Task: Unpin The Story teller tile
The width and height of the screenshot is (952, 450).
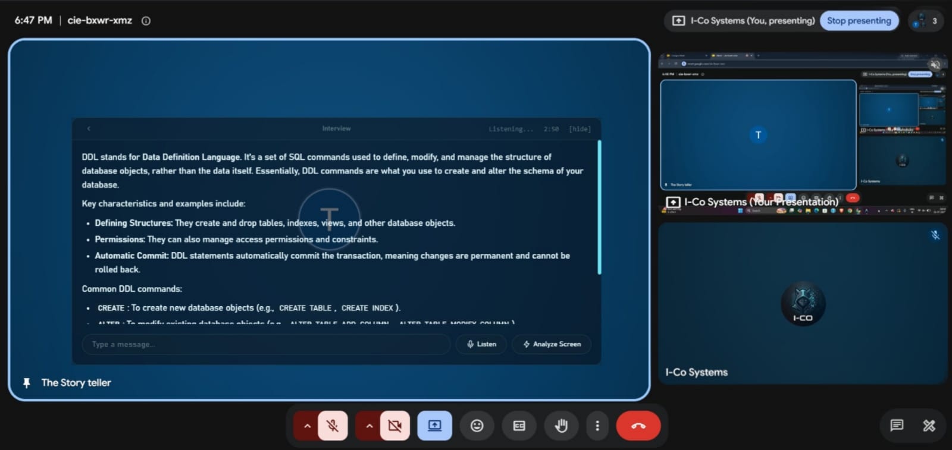Action: (26, 383)
